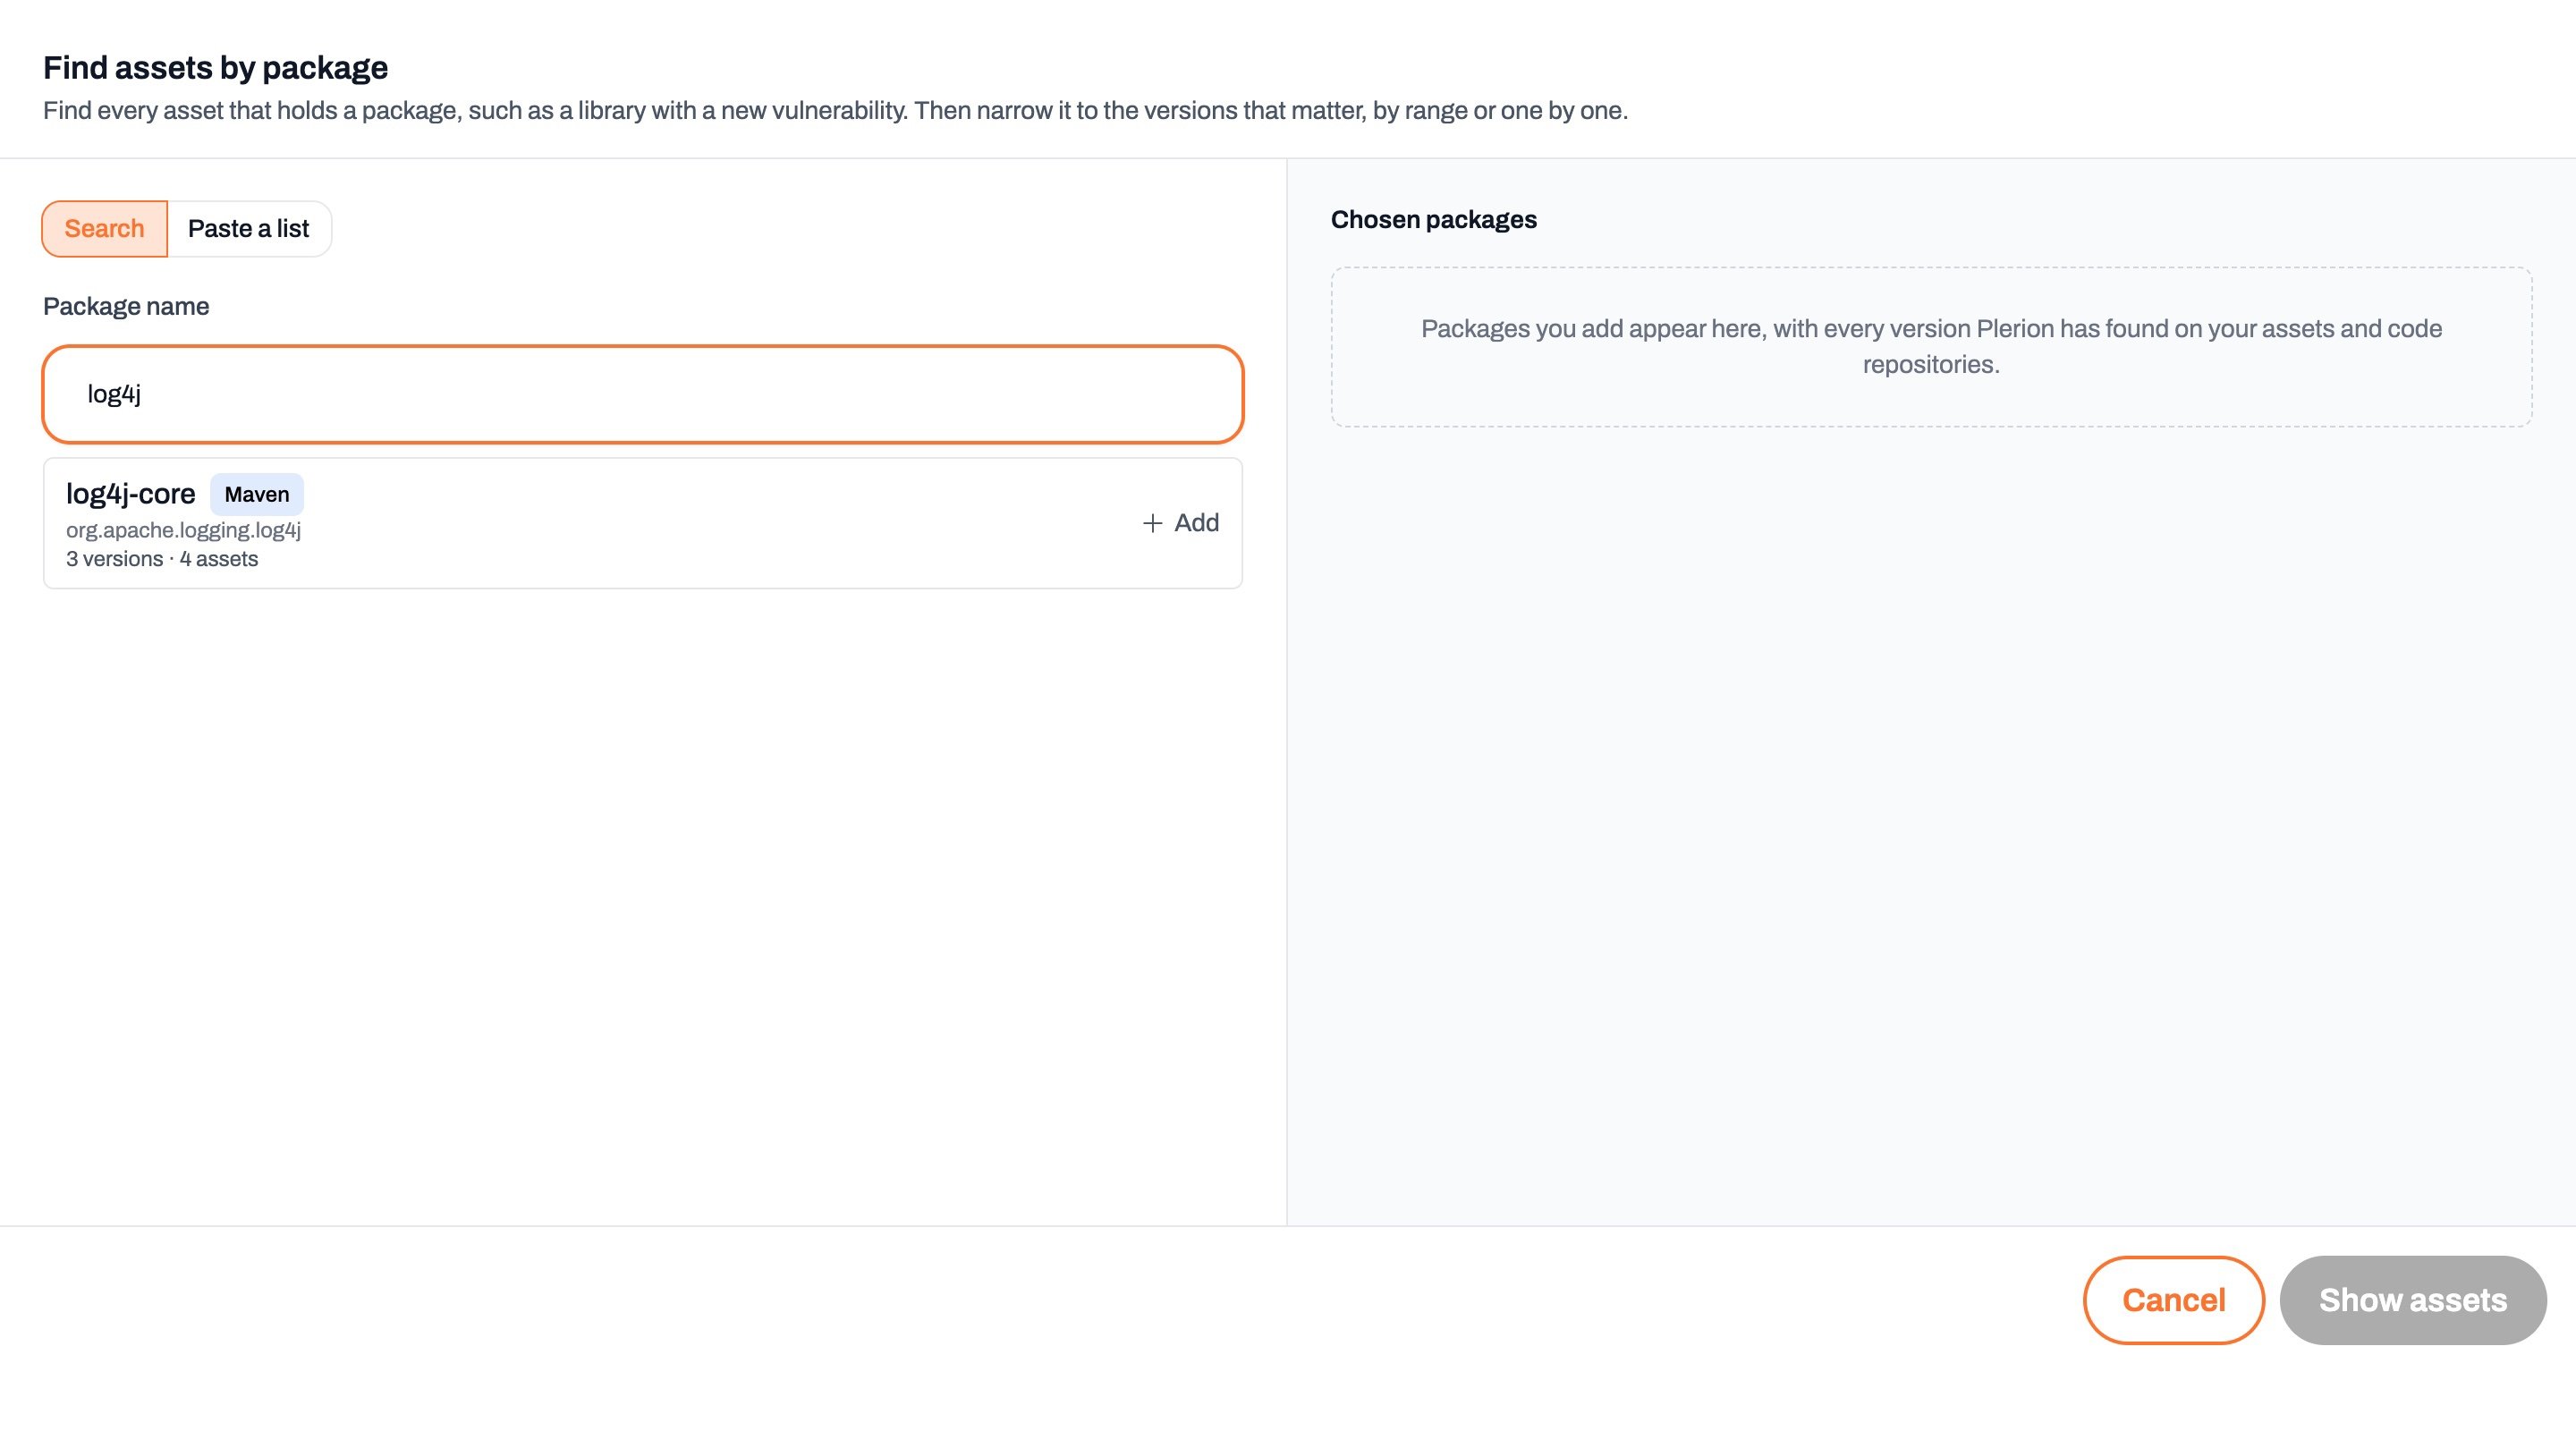Click the plus icon next to Add

(x=1153, y=523)
